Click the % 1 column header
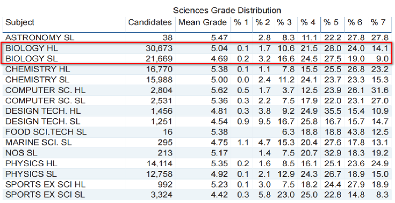Viewport: 395px width, 203px height. click(241, 22)
